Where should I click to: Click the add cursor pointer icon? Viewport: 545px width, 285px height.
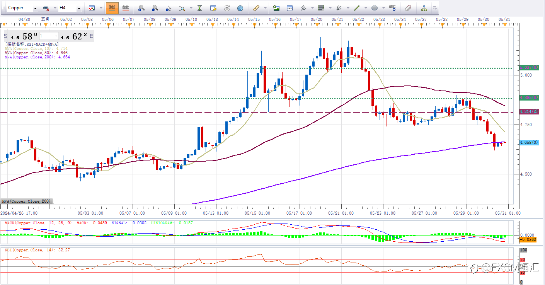168,8
